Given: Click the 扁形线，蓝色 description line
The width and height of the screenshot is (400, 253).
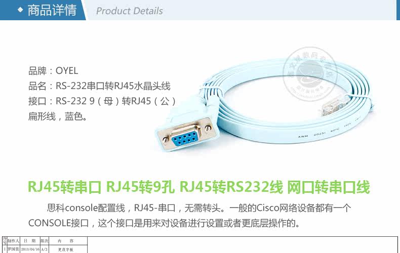Looking at the screenshot, I should (x=58, y=116).
